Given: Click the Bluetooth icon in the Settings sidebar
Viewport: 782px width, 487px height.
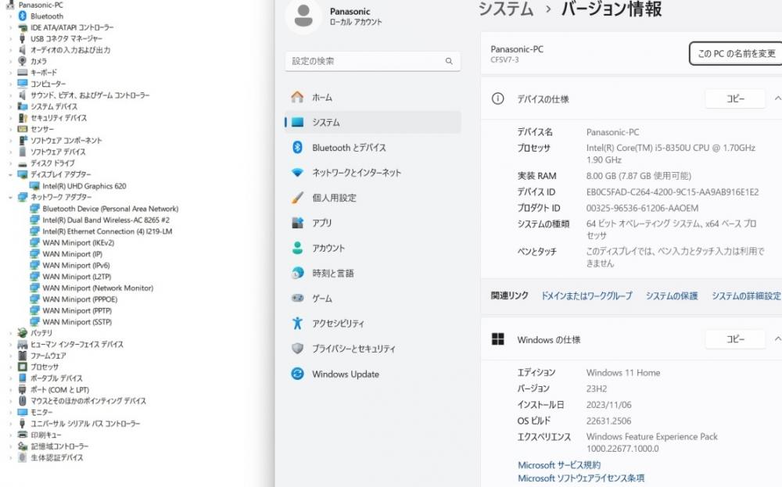Looking at the screenshot, I should 297,147.
